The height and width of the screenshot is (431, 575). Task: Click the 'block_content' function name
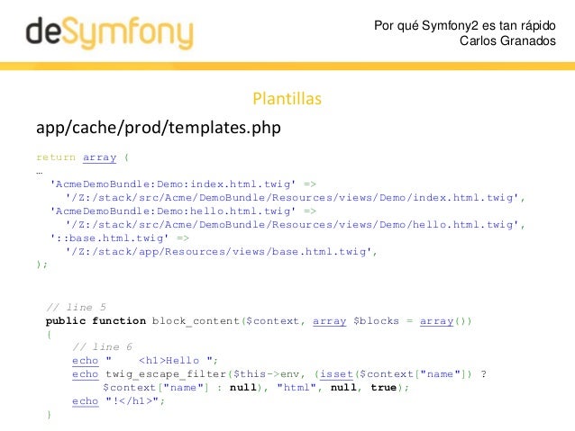coord(196,321)
